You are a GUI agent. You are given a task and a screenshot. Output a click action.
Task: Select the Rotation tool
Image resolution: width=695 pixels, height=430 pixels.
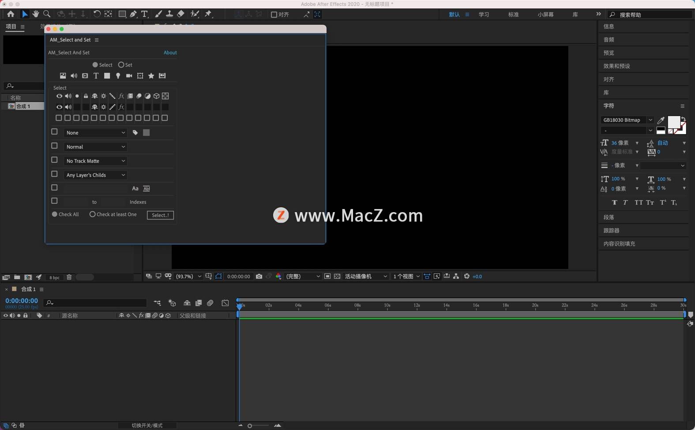(x=97, y=14)
